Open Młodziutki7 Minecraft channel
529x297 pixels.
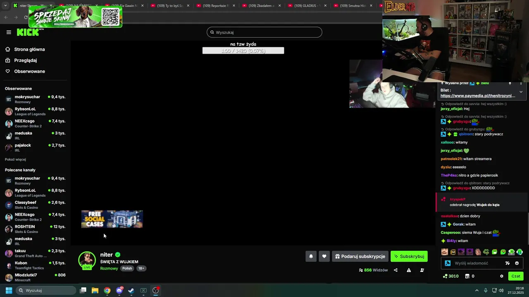point(35,277)
